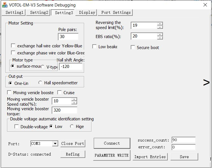Viewport: 212px width, 168px height.
Task: Increase moving vehicle booster speed ratio
Action: click(x=74, y=99)
